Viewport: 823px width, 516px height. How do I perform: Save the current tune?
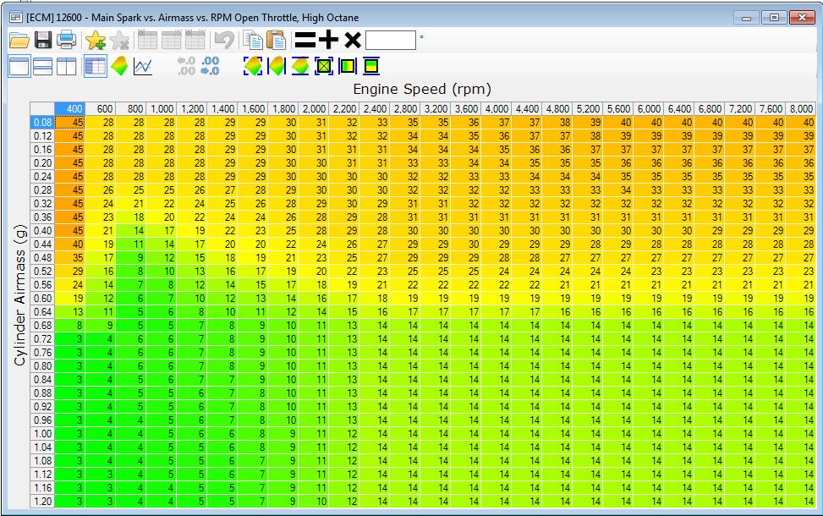(x=44, y=39)
